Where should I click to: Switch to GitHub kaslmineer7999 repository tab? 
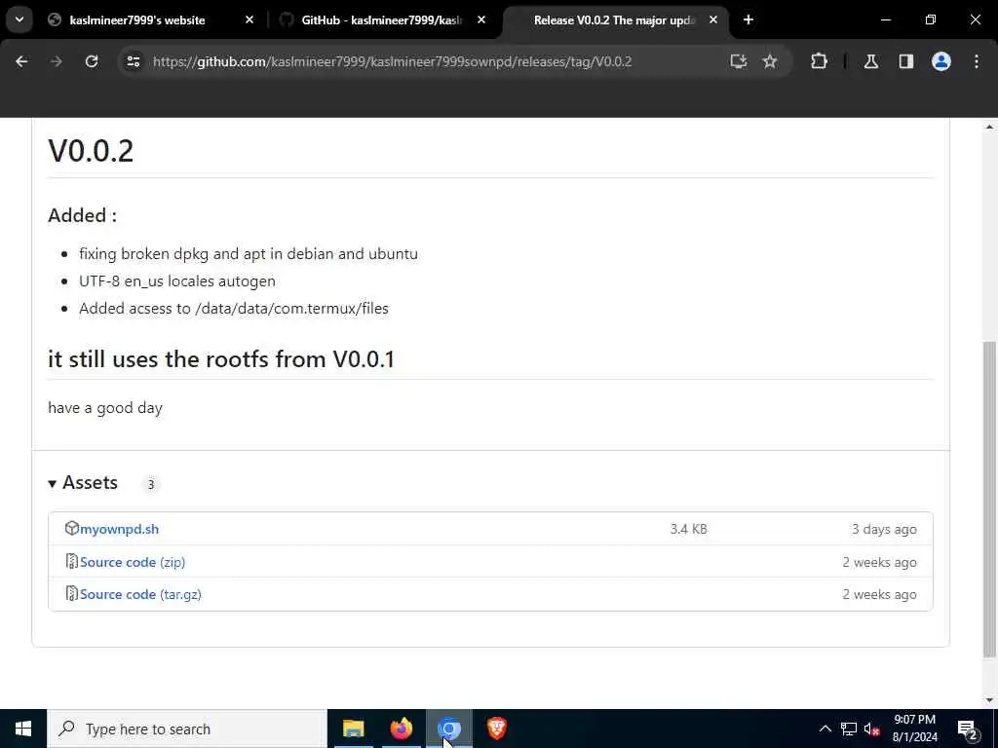pos(382,19)
